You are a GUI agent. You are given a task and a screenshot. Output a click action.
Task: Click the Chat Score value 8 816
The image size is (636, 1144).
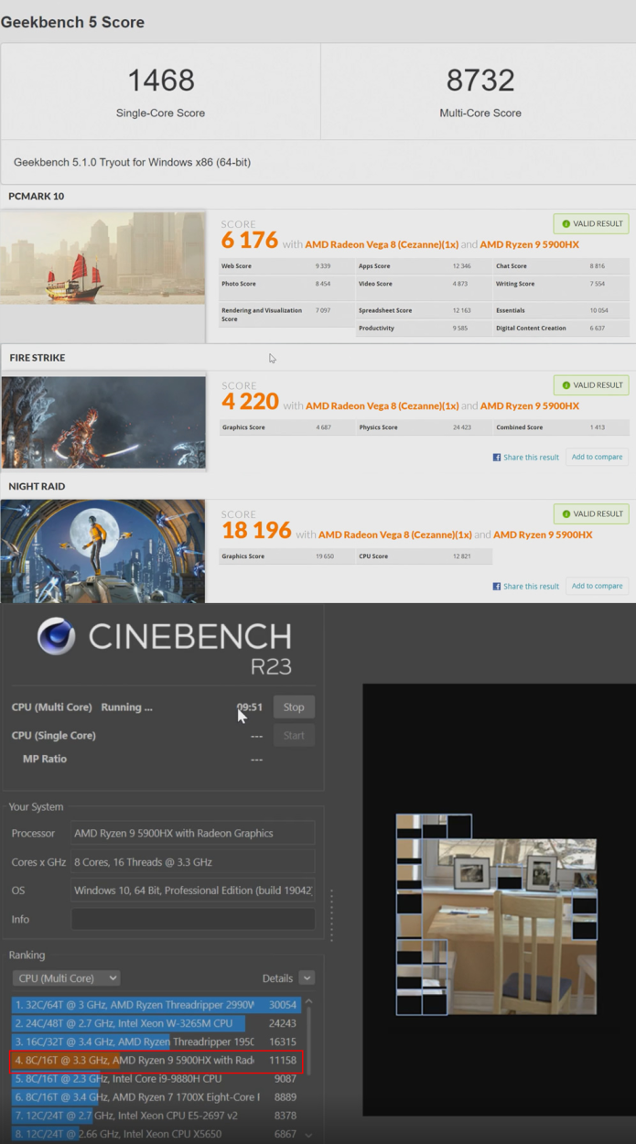tap(598, 266)
